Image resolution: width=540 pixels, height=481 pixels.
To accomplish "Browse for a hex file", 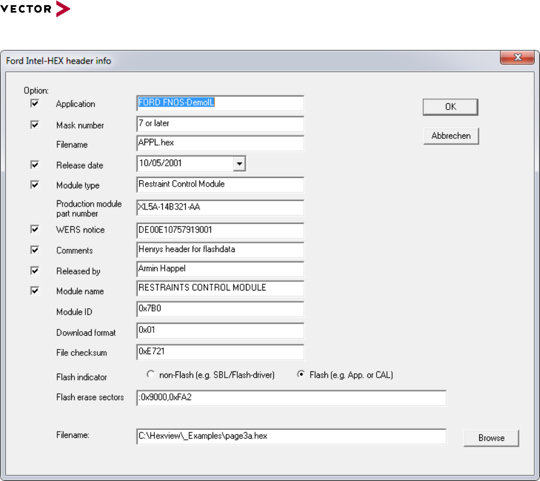I will click(x=491, y=438).
